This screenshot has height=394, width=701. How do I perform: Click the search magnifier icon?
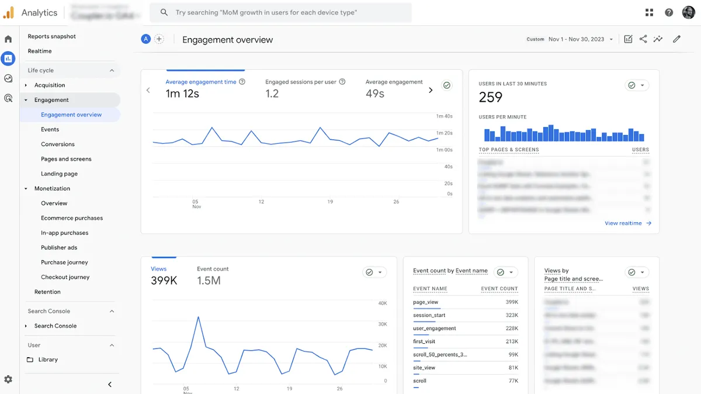(164, 12)
